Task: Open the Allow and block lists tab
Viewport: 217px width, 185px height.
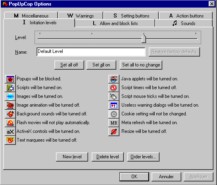Action: [x=115, y=23]
